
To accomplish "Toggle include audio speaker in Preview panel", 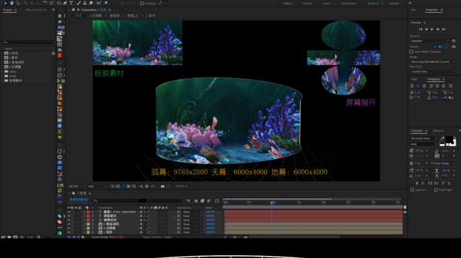I will pos(441,46).
